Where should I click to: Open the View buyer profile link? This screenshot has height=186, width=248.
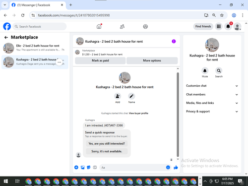pos(138,113)
